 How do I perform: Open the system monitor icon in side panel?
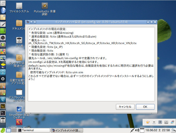coord(3,106)
